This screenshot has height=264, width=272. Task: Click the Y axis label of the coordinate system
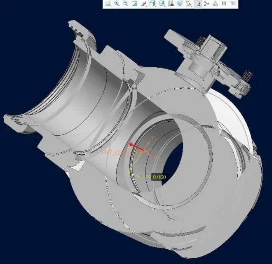(x=152, y=137)
